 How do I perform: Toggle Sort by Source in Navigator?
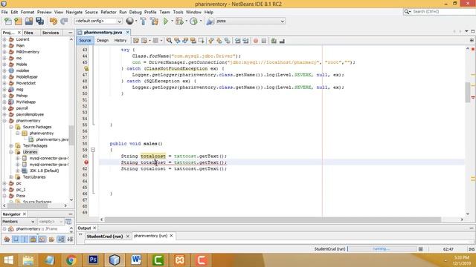tap(70, 240)
